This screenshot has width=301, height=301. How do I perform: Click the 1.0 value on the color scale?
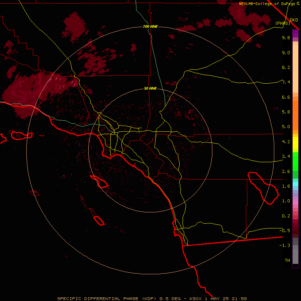tap(286, 201)
